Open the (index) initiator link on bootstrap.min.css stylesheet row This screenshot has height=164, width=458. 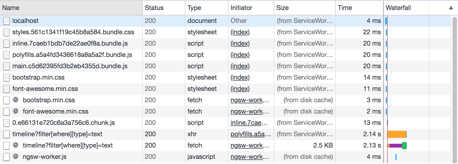(x=240, y=77)
